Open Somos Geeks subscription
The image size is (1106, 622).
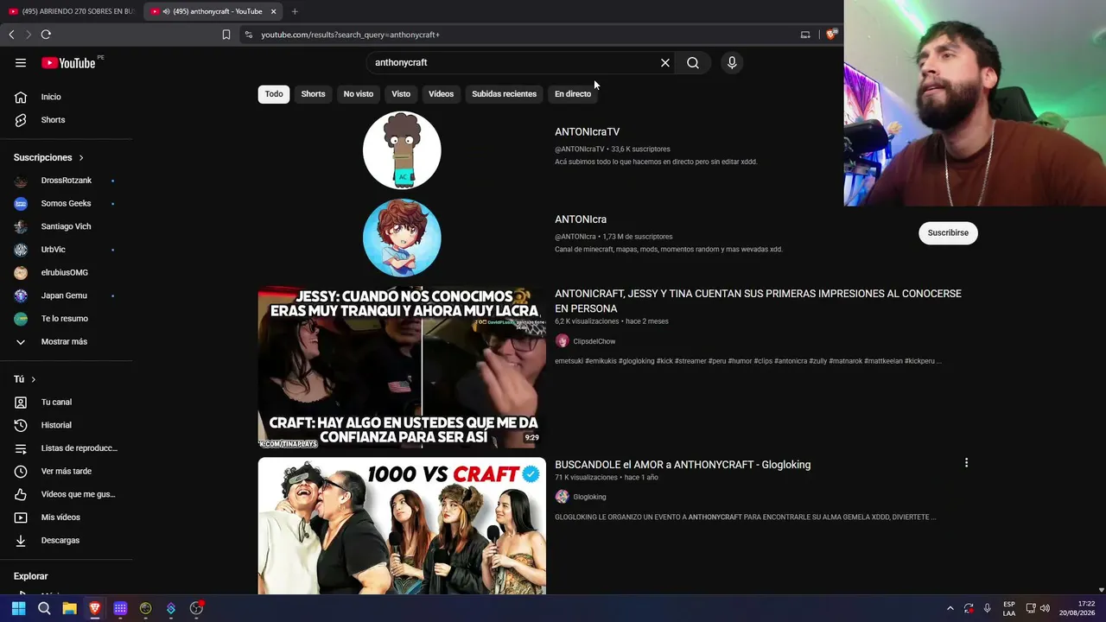coord(67,203)
